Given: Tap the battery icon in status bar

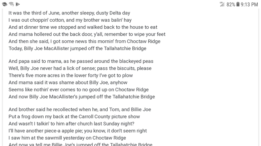Looking at the screenshot, I should pyautogui.click(x=238, y=4).
